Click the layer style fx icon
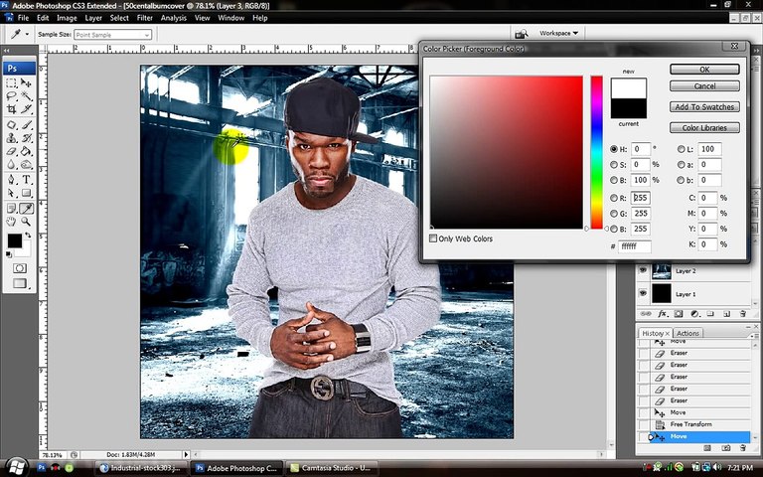Screen dimensions: 763x477 point(661,313)
